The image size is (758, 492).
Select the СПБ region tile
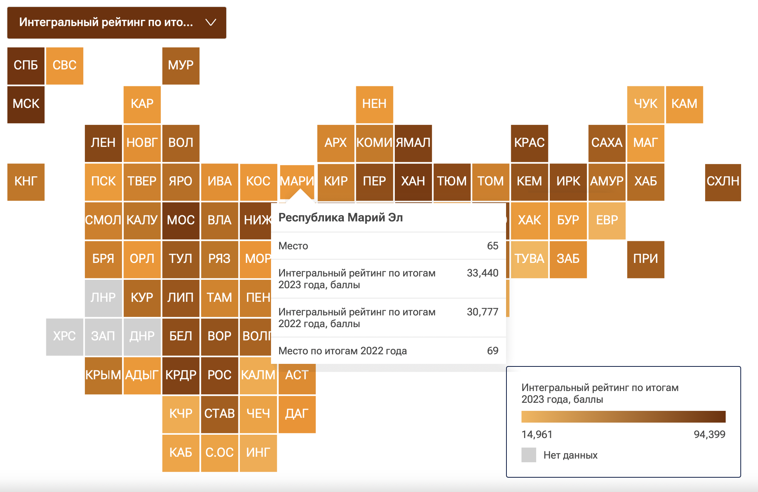[x=26, y=66]
